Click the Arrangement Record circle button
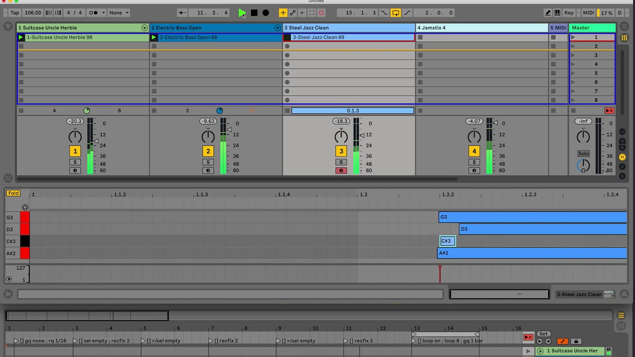This screenshot has height=357, width=635. 266,13
